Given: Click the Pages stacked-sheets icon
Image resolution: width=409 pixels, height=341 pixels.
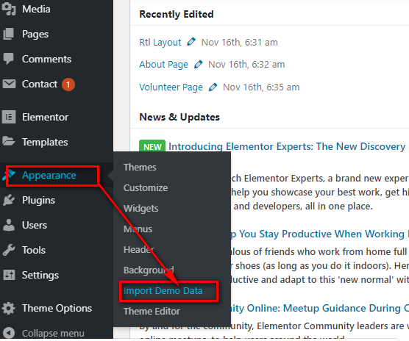Looking at the screenshot, I should (9, 34).
